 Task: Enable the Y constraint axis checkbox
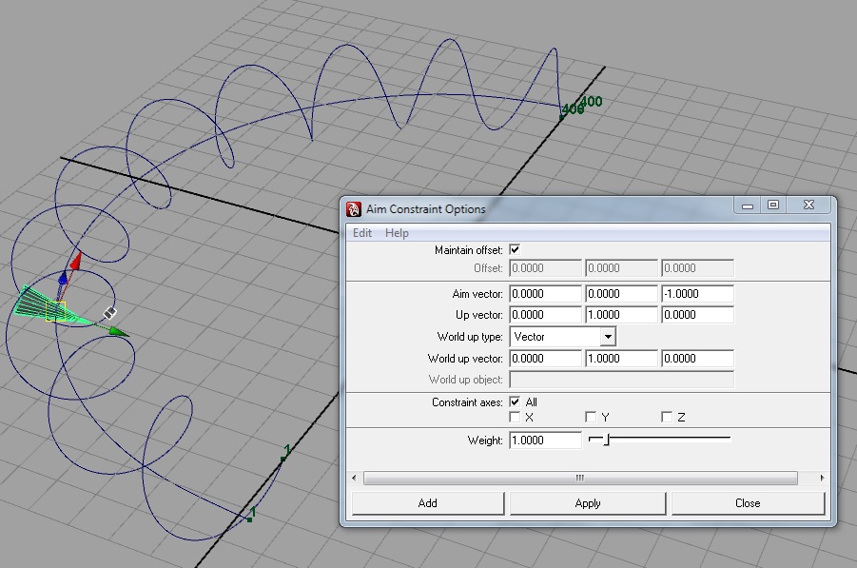click(x=591, y=417)
